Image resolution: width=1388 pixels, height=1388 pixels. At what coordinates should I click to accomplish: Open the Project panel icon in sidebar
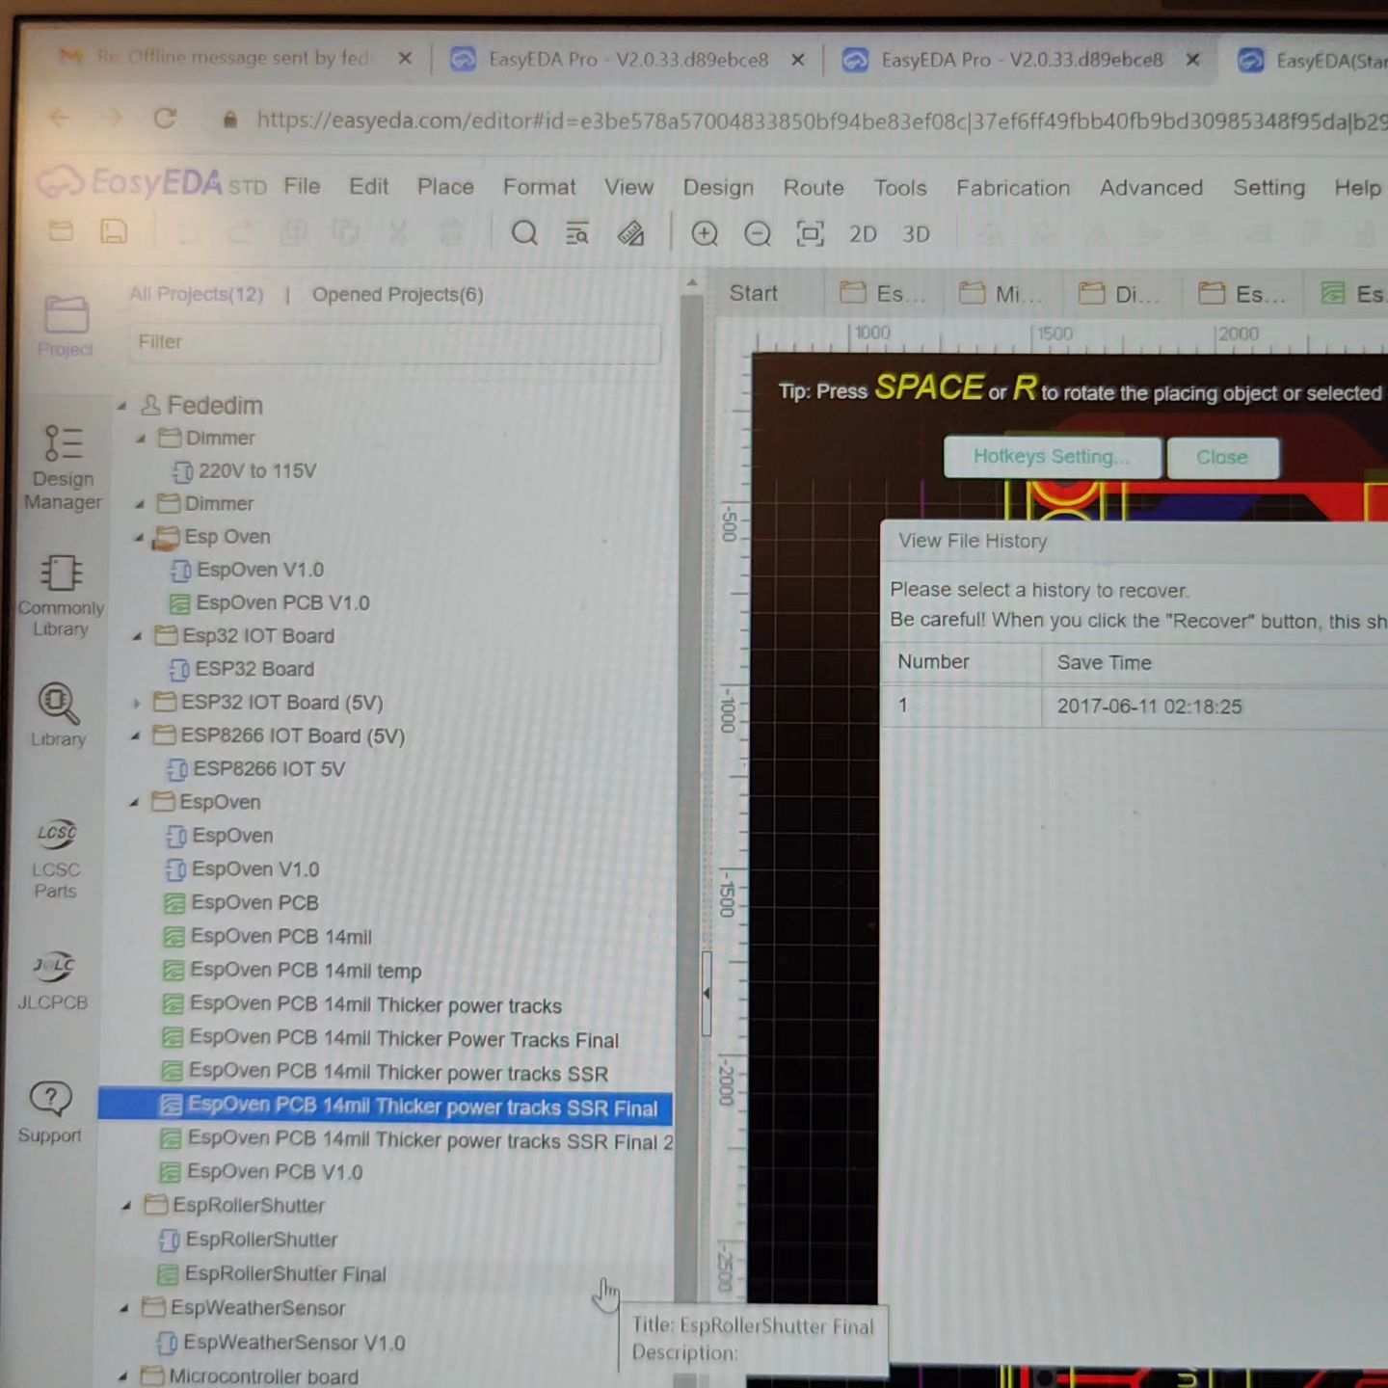(x=66, y=326)
